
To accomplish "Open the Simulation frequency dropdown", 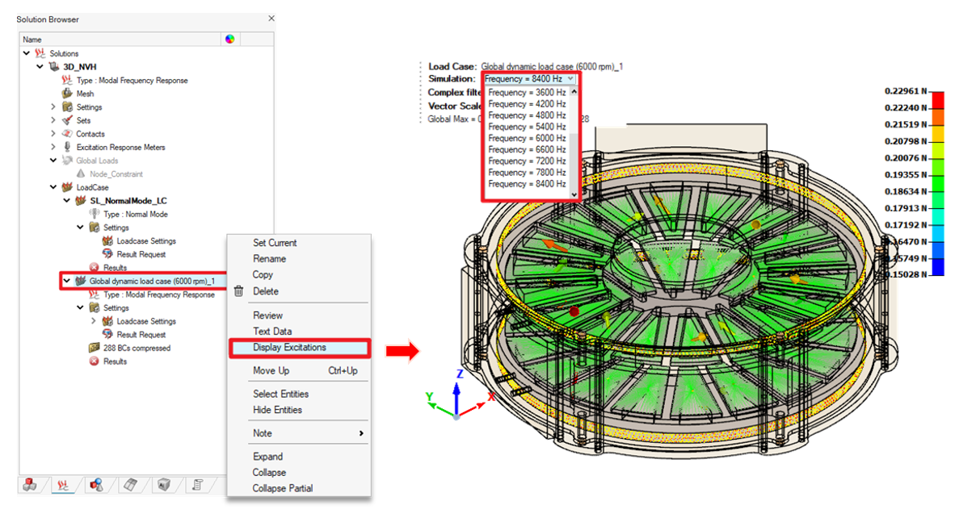I will 570,79.
